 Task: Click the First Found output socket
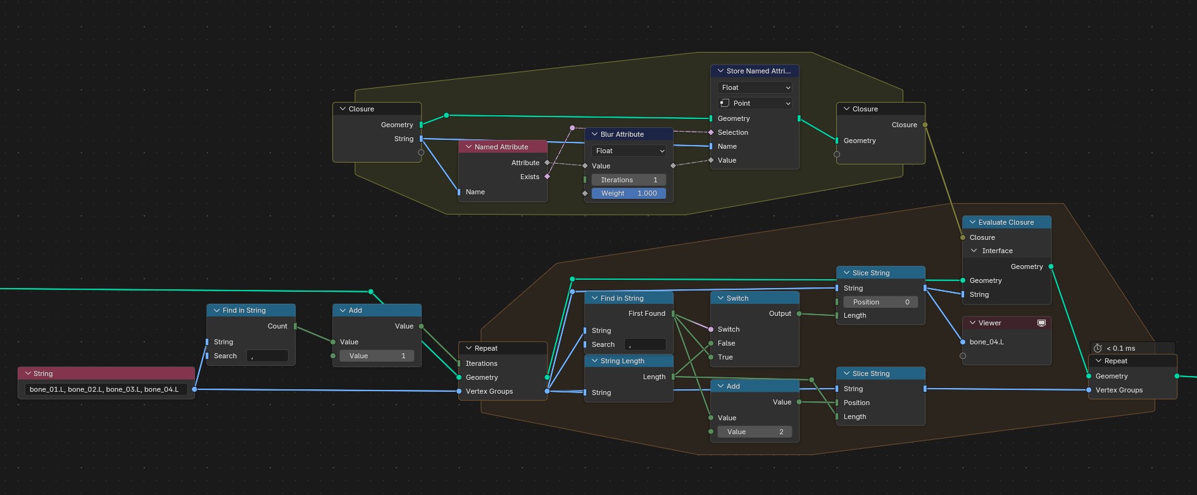(673, 313)
